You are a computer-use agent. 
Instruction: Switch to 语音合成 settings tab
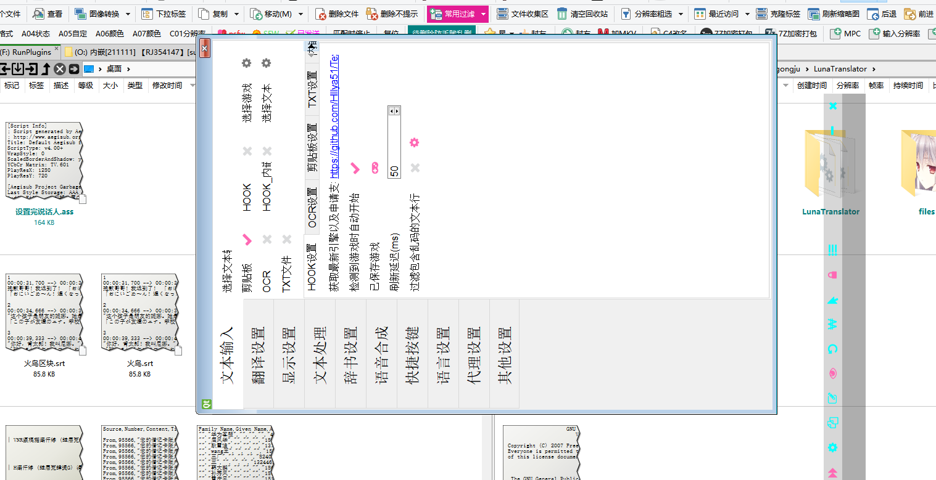(x=382, y=354)
